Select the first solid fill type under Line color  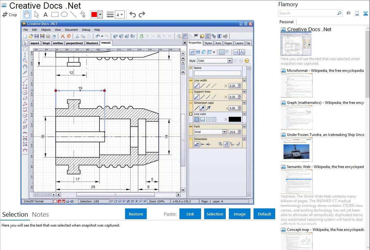tap(196, 120)
